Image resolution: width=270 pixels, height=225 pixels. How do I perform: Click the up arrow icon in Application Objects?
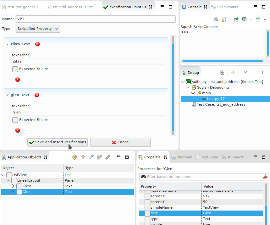click(x=83, y=157)
